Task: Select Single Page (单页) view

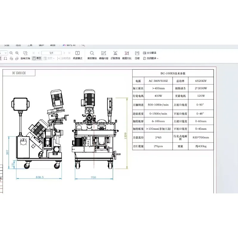Action: (37, 58)
